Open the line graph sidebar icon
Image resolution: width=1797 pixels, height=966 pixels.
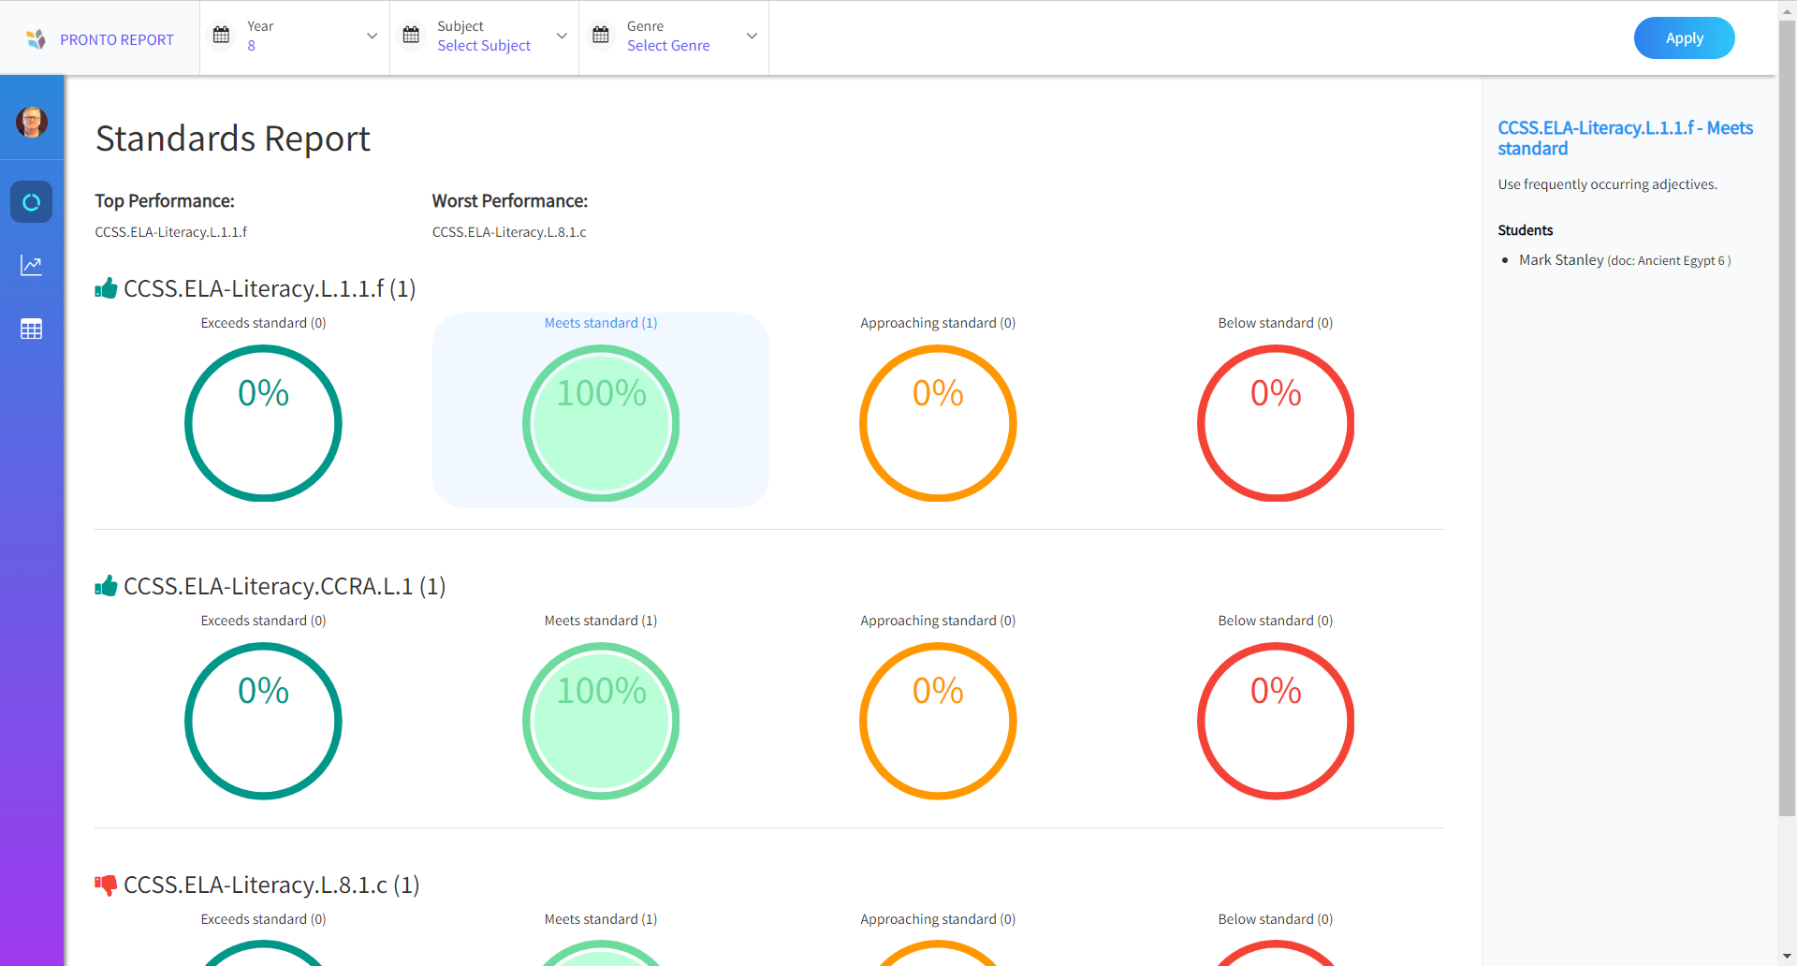click(x=32, y=266)
